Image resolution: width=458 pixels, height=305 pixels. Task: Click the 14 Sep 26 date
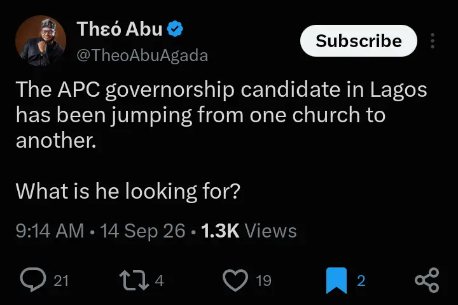pyautogui.click(x=143, y=231)
